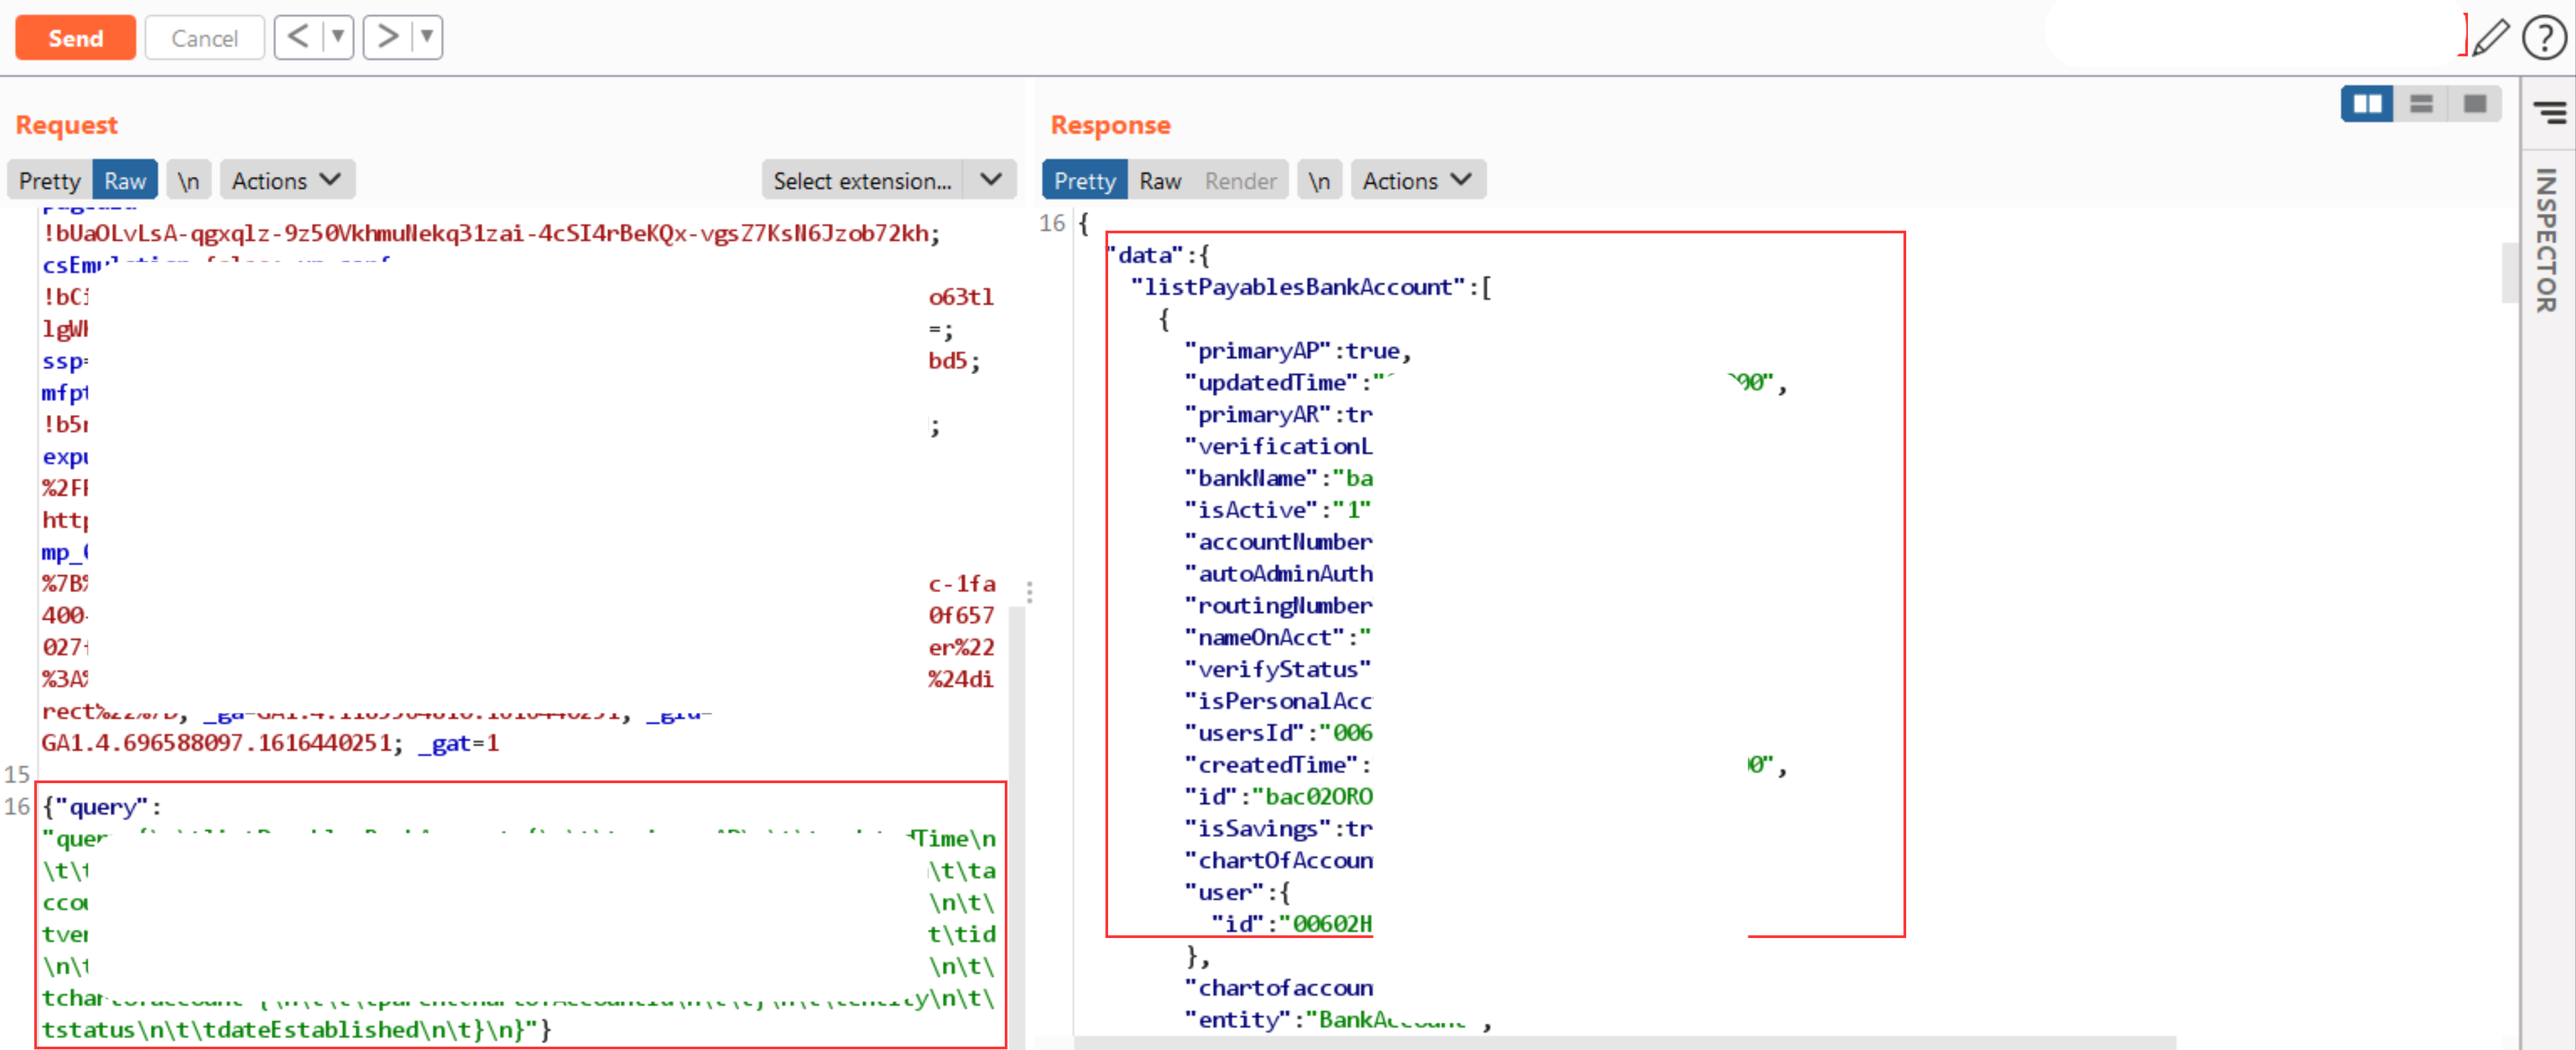
Task: Open the back history dropdown arrow
Action: point(338,37)
